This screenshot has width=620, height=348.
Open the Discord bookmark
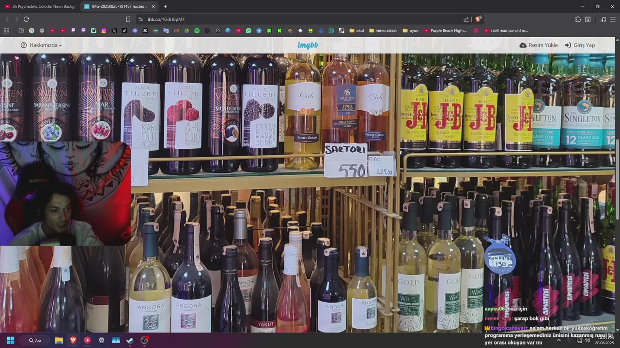click(135, 30)
